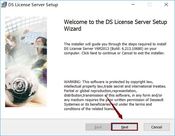Click the Next button to continue
This screenshot has width=175, height=136.
[x=125, y=127]
